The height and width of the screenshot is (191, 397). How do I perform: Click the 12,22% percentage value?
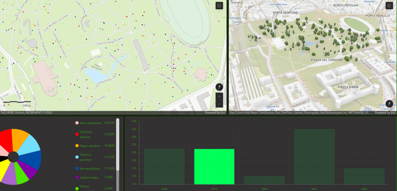coord(109,134)
